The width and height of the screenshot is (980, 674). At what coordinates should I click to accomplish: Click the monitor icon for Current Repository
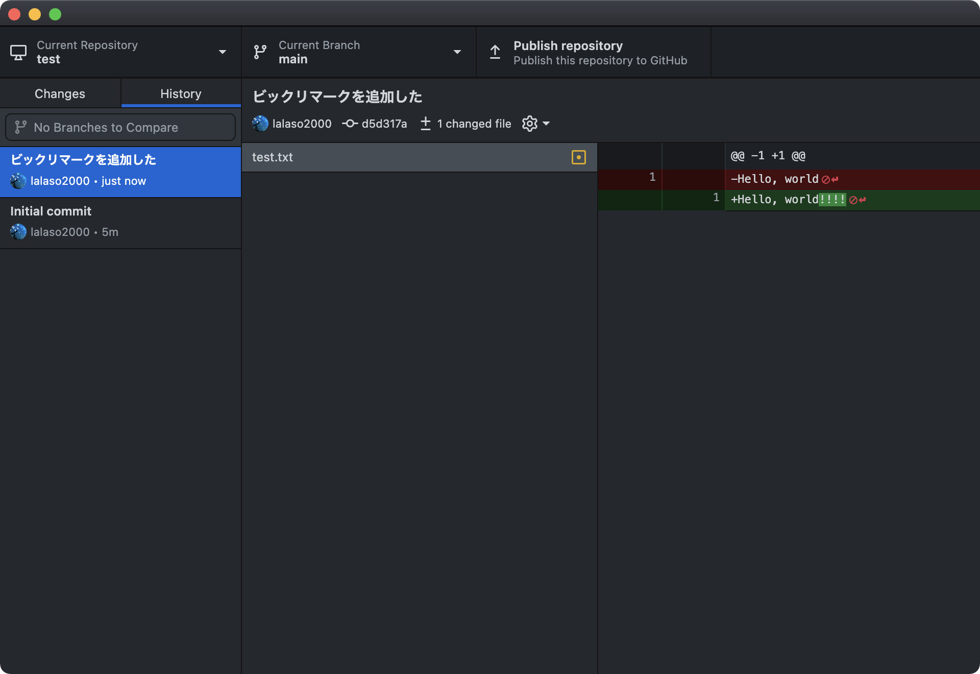[x=18, y=52]
